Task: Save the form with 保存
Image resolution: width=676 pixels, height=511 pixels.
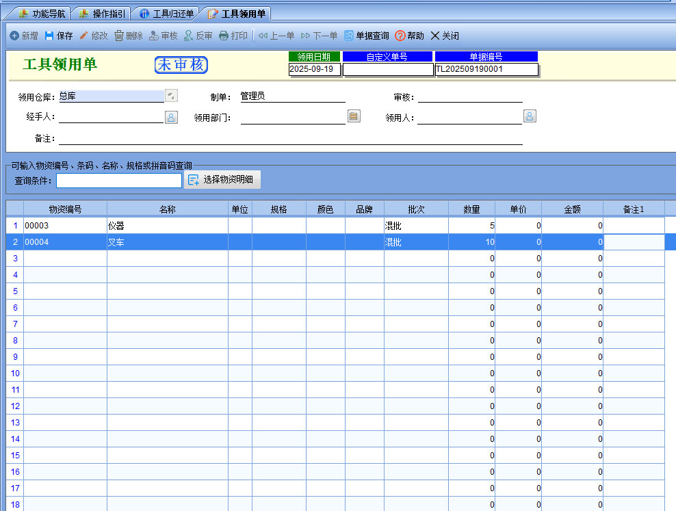Action: pos(49,36)
